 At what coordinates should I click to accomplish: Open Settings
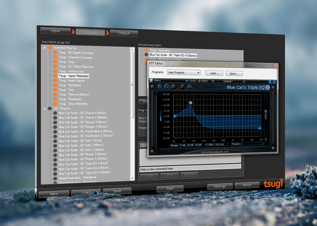pyautogui.click(x=220, y=186)
